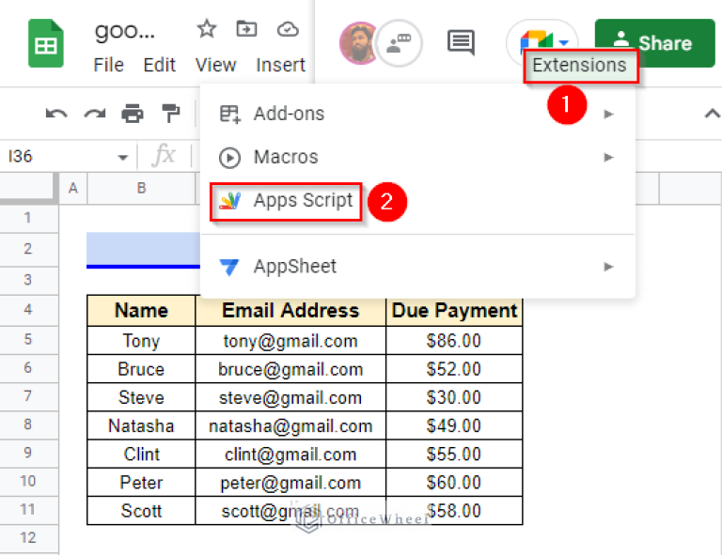Print the spreadsheet

[133, 114]
